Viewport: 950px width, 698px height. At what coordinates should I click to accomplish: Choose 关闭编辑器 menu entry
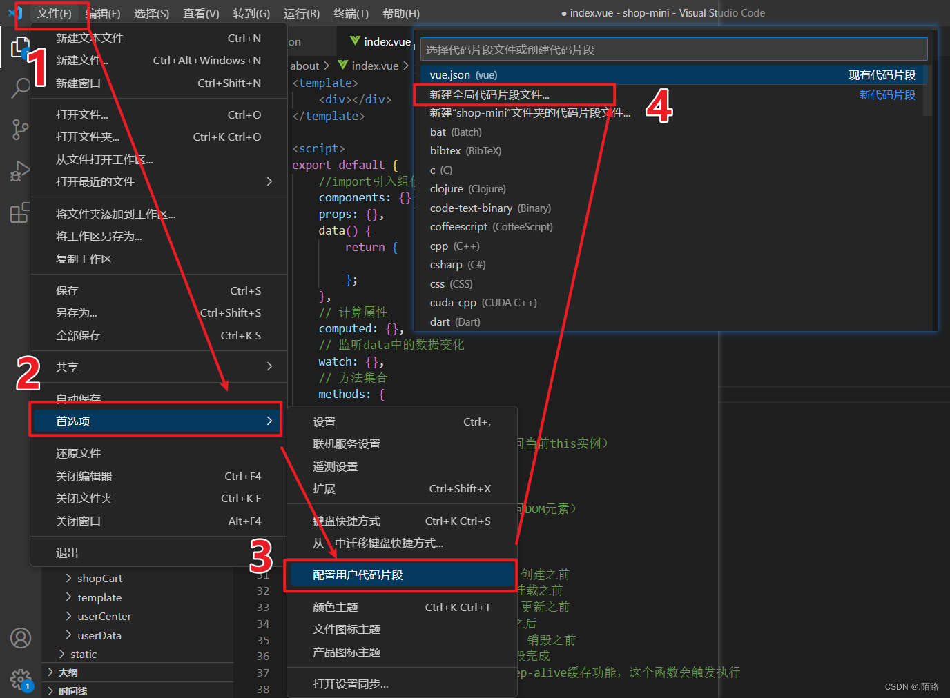pyautogui.click(x=159, y=476)
